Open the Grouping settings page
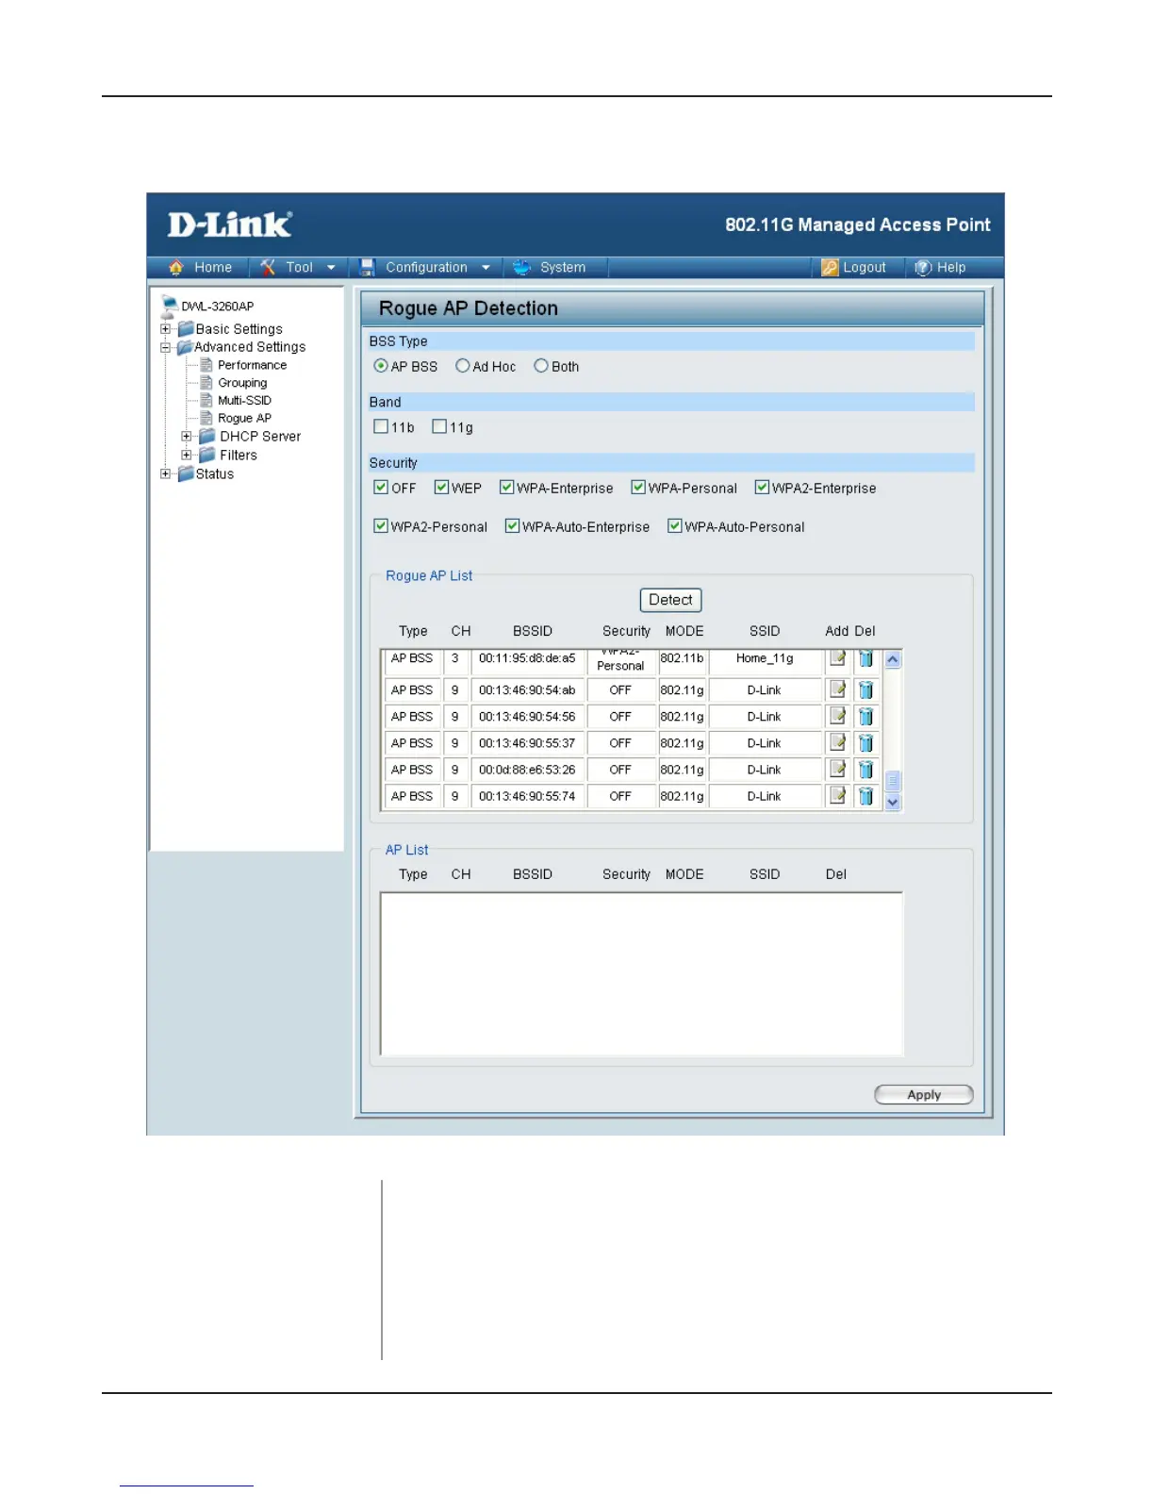 [x=242, y=383]
